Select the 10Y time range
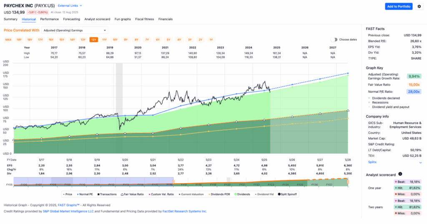This screenshot has width=427, height=224. click(x=115, y=40)
